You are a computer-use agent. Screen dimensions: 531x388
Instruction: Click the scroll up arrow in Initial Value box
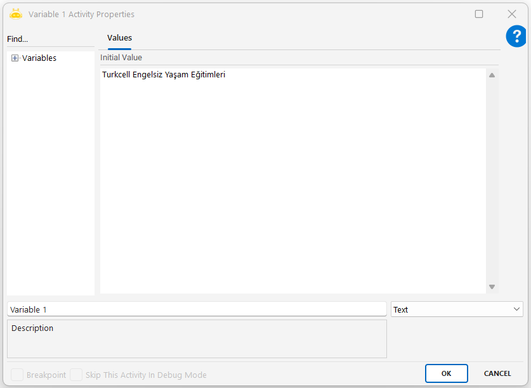[x=492, y=75]
